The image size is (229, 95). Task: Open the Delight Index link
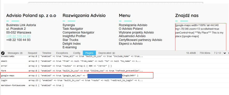click(71, 44)
